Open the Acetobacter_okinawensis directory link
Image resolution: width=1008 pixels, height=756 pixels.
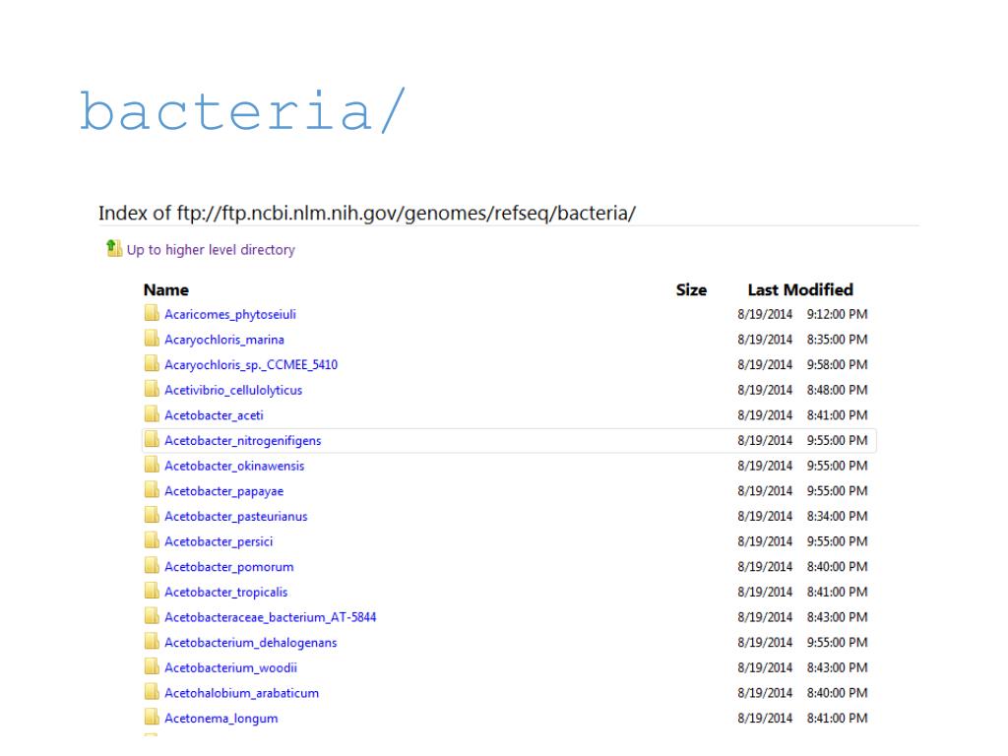[234, 466]
